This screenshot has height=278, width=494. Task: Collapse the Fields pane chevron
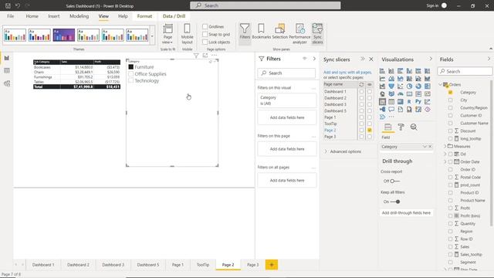[489, 59]
